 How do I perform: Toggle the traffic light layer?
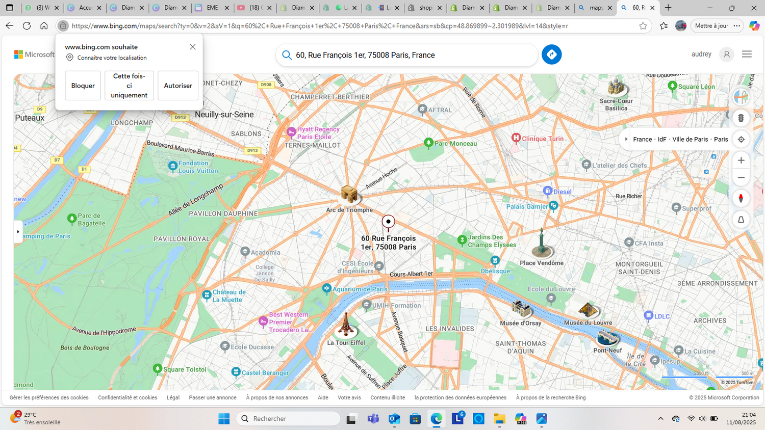click(741, 118)
